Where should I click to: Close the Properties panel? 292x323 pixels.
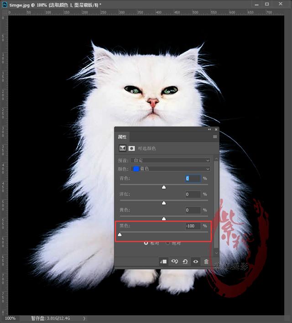click(x=216, y=129)
